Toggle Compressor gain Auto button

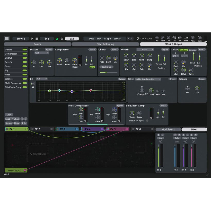75,67
